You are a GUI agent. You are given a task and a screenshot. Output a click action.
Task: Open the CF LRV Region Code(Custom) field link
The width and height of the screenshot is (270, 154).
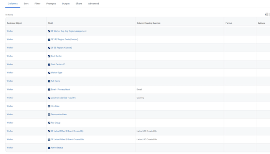(64, 39)
